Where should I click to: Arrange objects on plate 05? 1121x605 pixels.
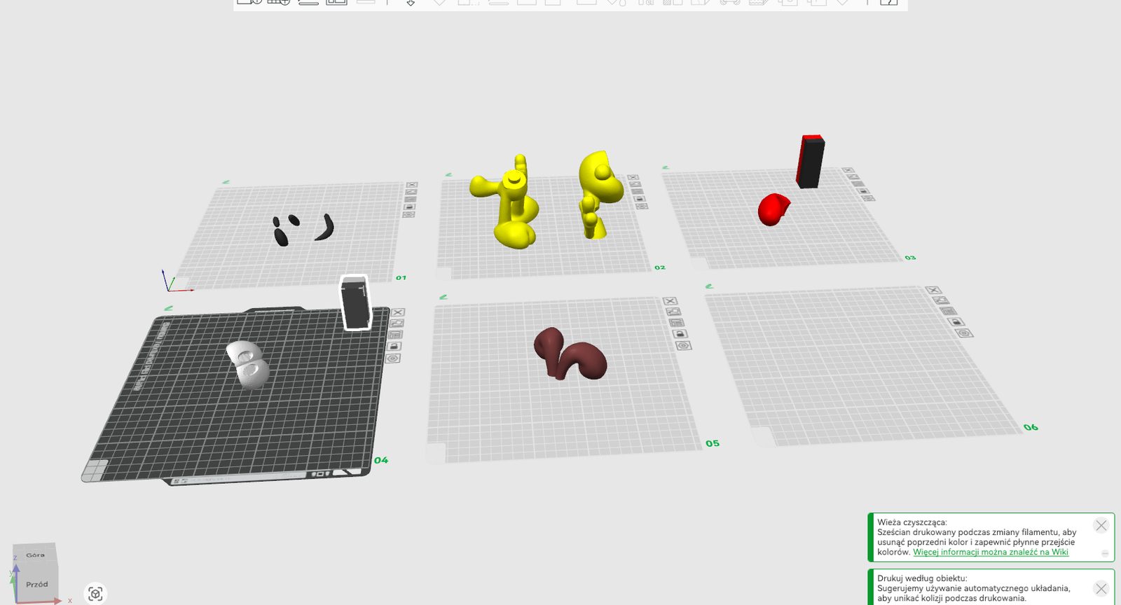[x=676, y=323]
